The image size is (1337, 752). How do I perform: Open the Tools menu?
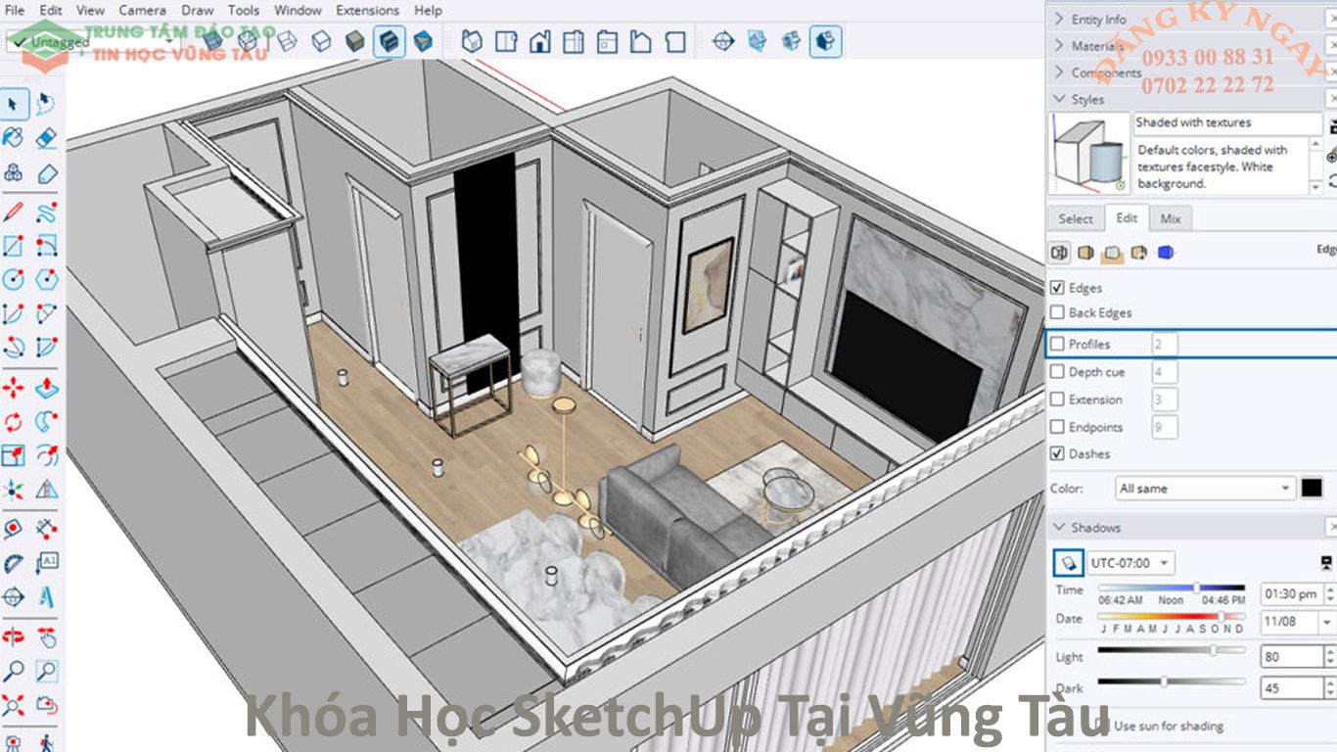[x=244, y=10]
